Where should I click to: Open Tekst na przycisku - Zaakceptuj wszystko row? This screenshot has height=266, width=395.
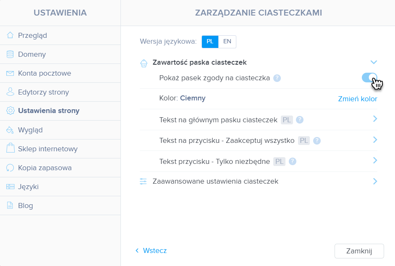(259, 140)
